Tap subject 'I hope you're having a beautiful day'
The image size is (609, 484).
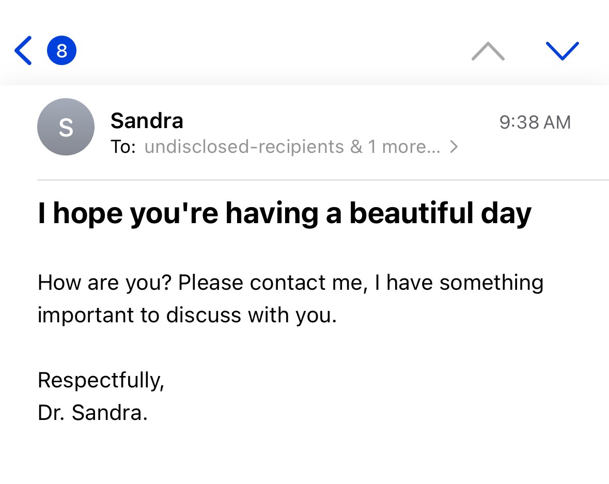point(284,213)
